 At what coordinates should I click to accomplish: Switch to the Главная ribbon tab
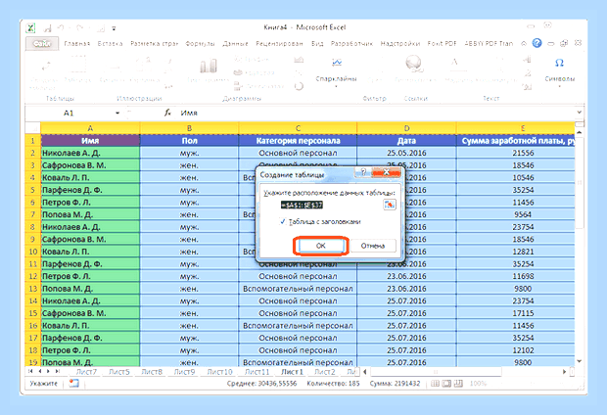[77, 44]
